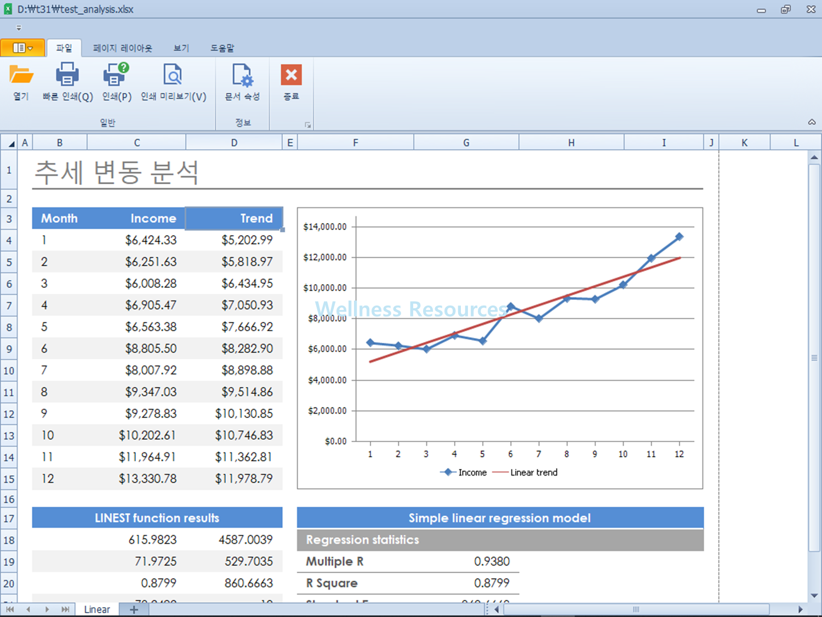
Task: Click the Select All corner button
Action: click(9, 143)
